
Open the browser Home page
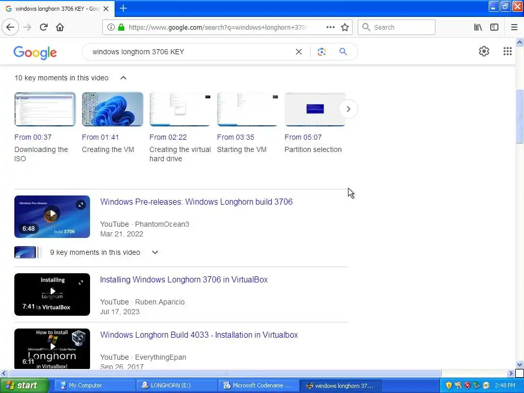pos(60,27)
